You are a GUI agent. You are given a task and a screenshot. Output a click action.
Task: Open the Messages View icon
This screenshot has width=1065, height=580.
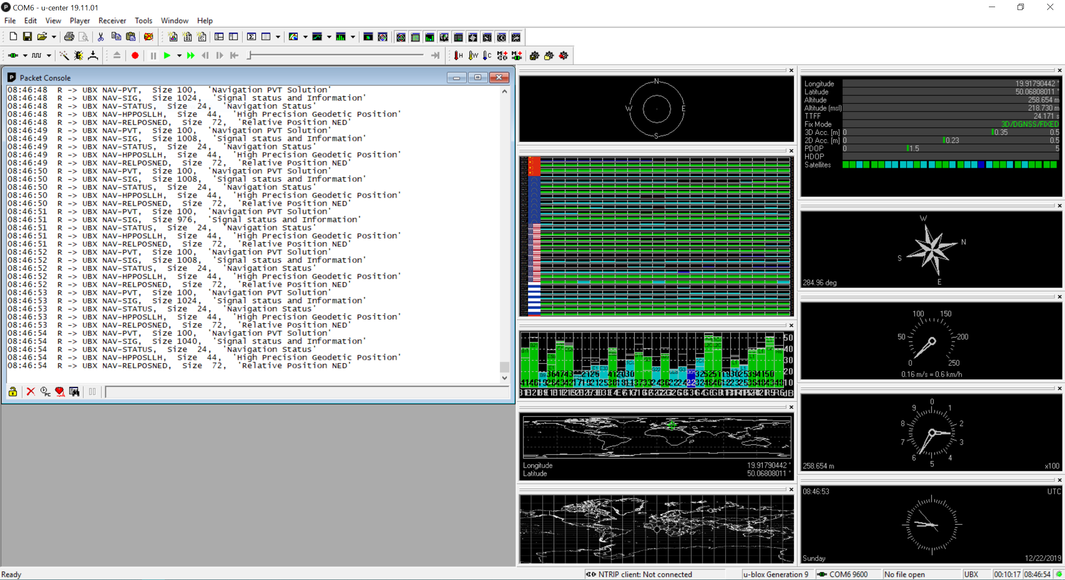(x=219, y=37)
